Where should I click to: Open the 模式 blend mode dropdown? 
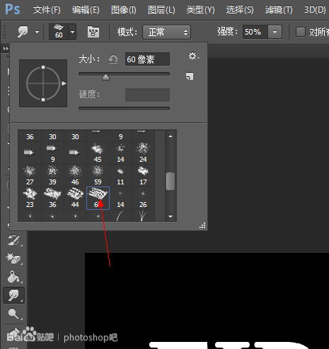pyautogui.click(x=166, y=32)
